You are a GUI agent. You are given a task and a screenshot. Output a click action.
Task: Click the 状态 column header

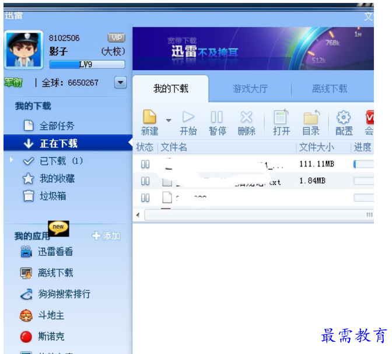[x=145, y=147]
